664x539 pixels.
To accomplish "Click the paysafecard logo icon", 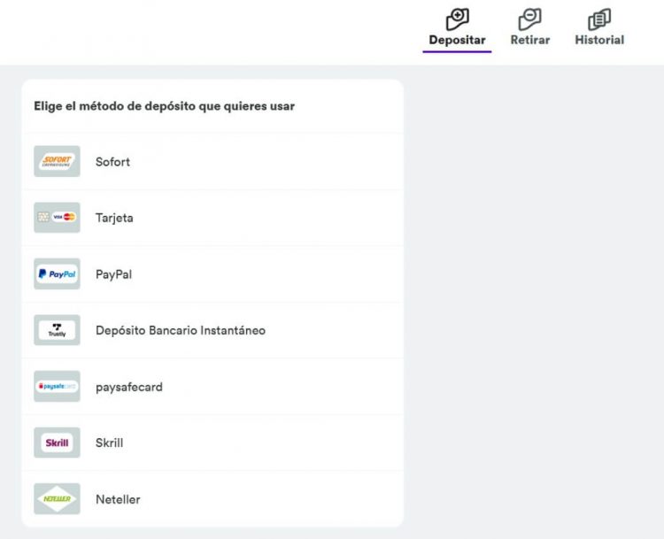I will coord(57,387).
